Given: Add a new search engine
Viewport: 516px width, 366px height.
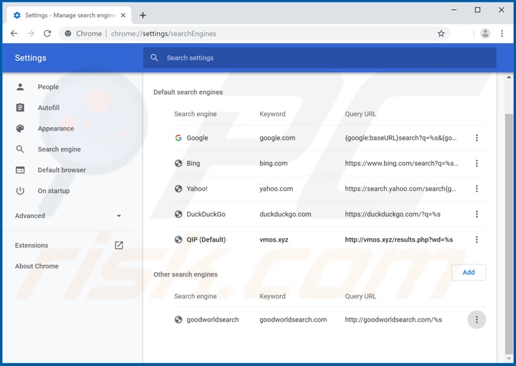Looking at the screenshot, I should point(468,272).
